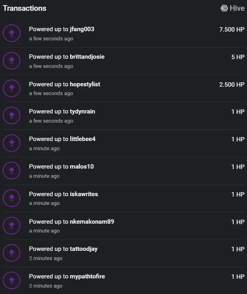
Task: Select the power-up arrow icon for hopestylist
Action: 12,88
